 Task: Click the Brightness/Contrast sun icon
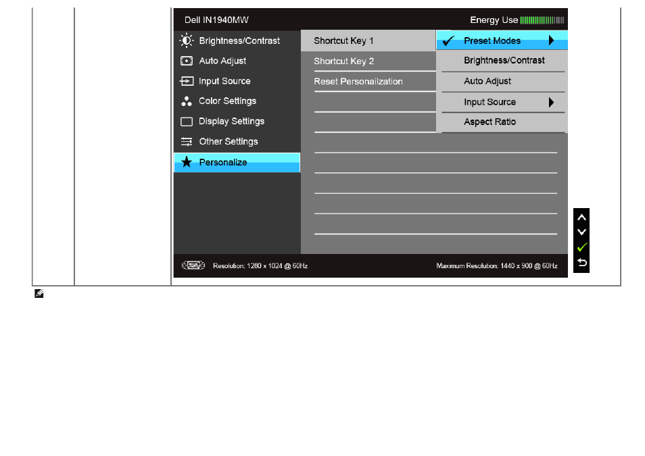pos(187,41)
